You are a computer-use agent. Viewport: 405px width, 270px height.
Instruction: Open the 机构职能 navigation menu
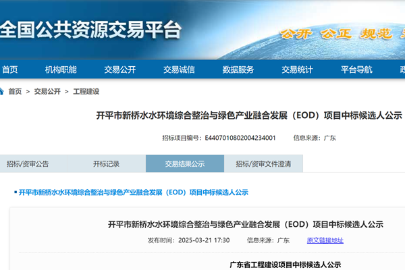(x=61, y=70)
